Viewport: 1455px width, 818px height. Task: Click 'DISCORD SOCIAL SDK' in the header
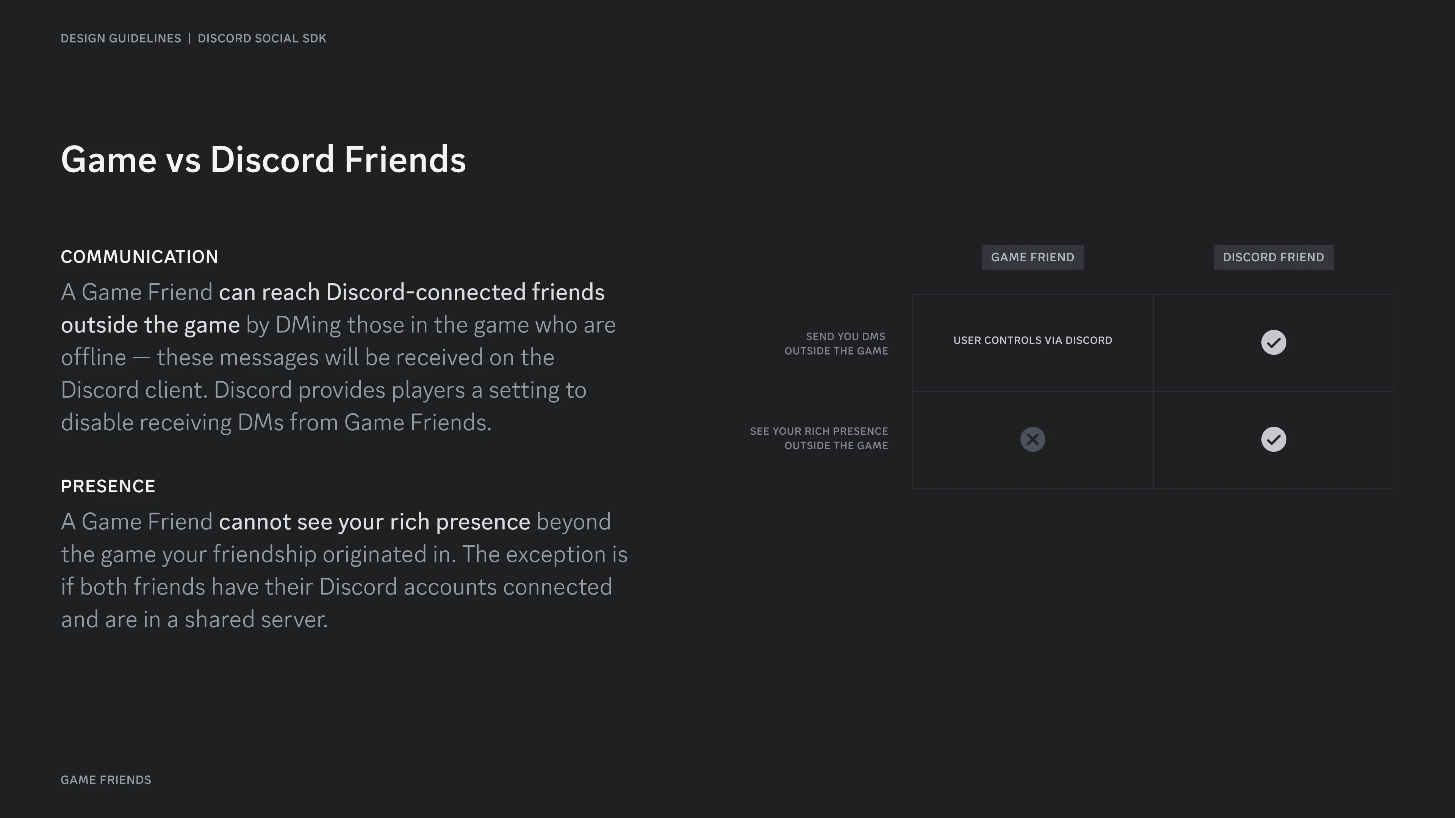point(262,38)
